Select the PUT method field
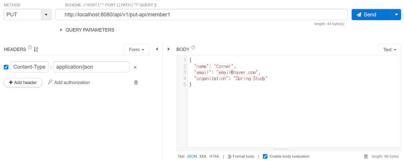 coord(23,15)
